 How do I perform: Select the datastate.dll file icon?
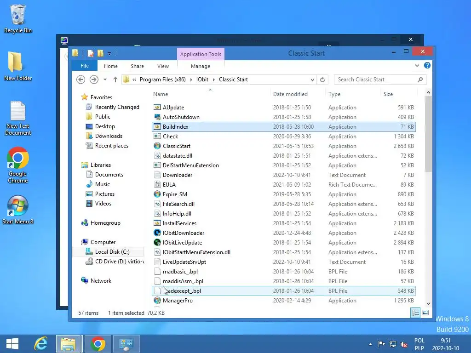(x=157, y=155)
